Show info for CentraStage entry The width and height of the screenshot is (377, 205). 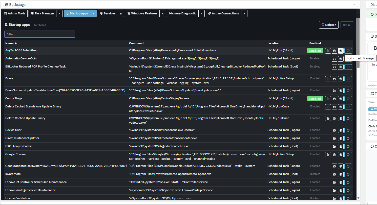pos(348,99)
